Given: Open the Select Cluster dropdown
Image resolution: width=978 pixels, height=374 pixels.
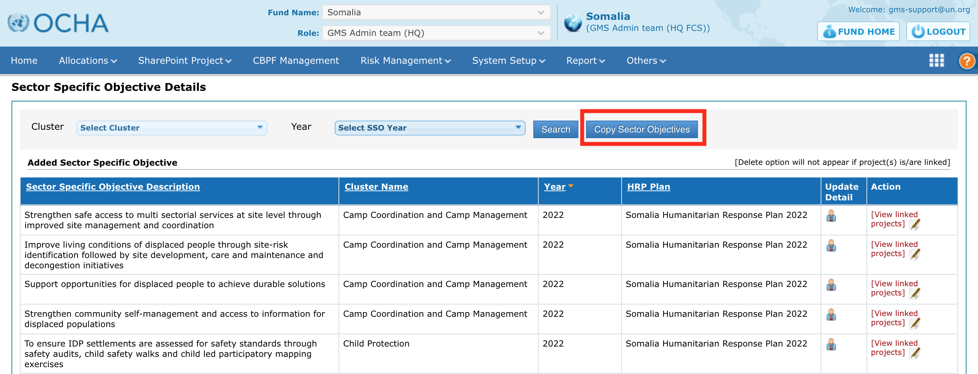Looking at the screenshot, I should (172, 128).
